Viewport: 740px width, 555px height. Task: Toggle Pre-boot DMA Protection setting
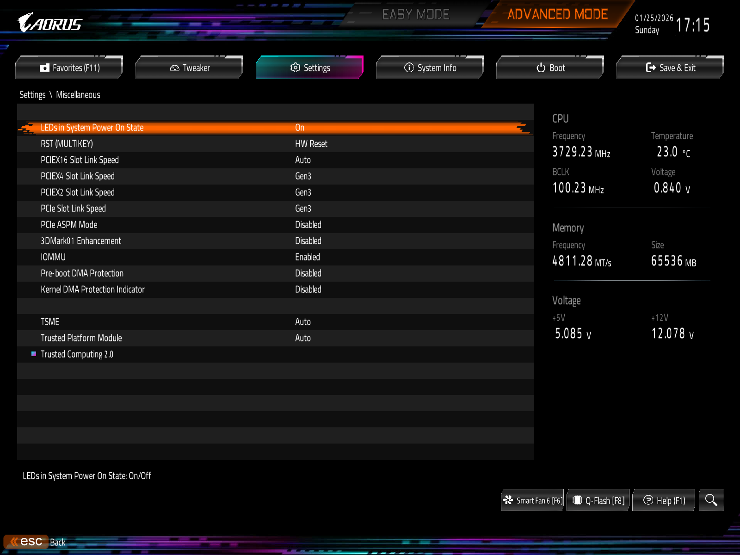click(x=308, y=273)
